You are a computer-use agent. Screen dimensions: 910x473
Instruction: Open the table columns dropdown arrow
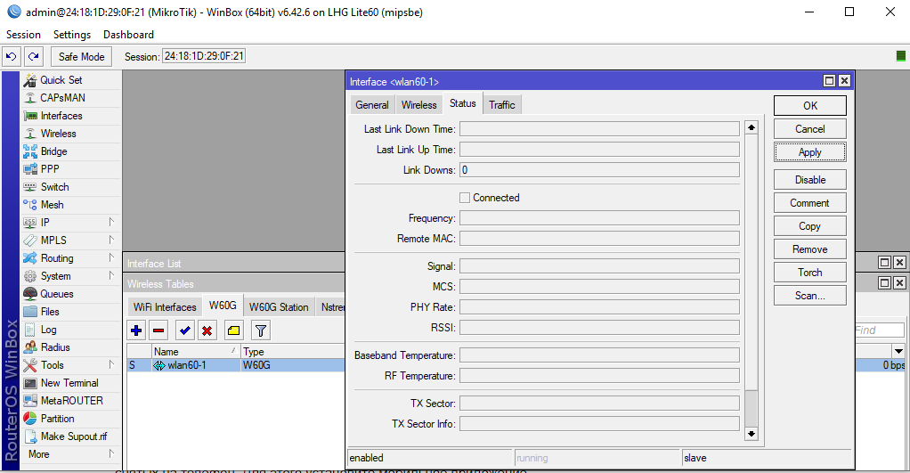(x=898, y=351)
